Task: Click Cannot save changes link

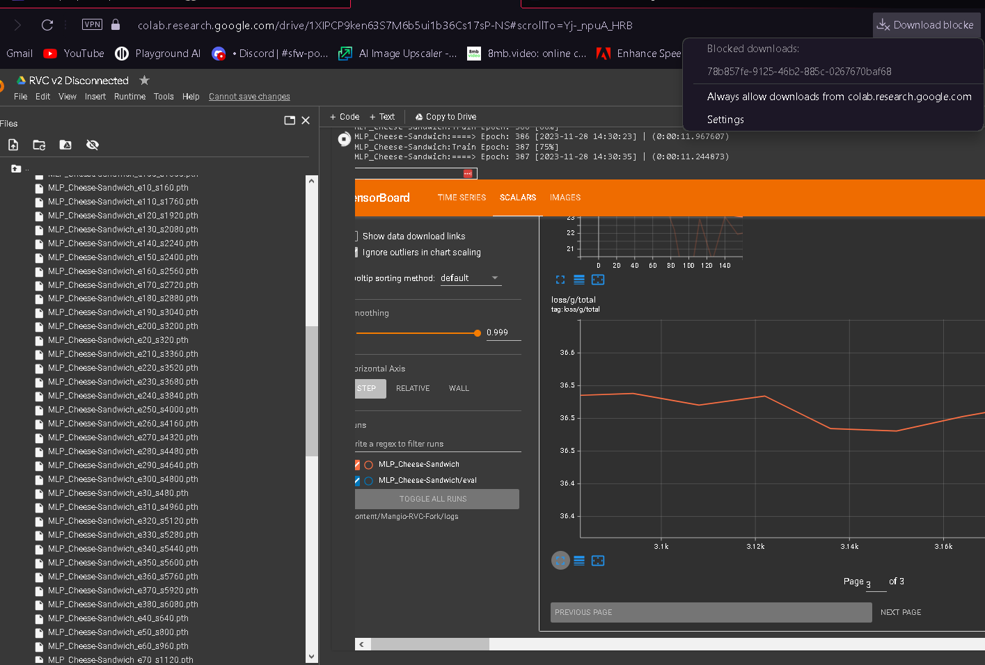Action: 249,97
